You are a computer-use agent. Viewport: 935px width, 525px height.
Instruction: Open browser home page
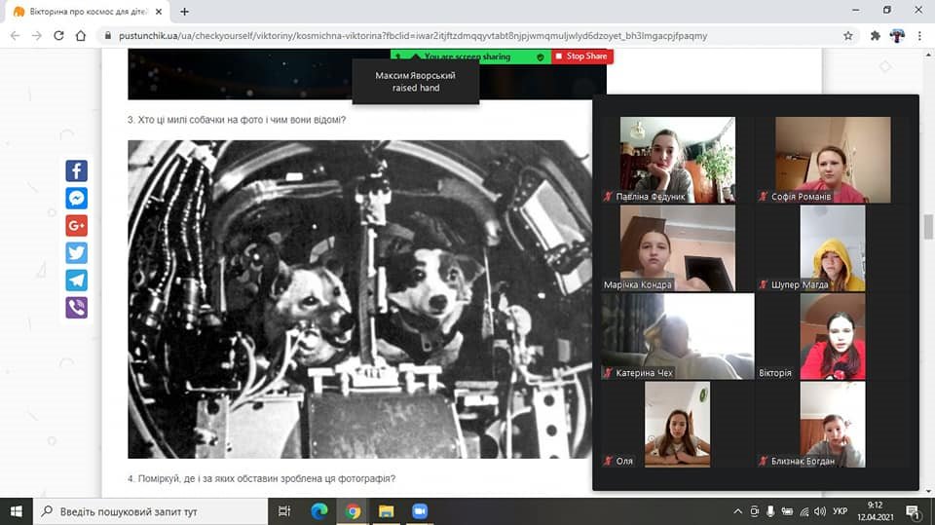pyautogui.click(x=81, y=36)
